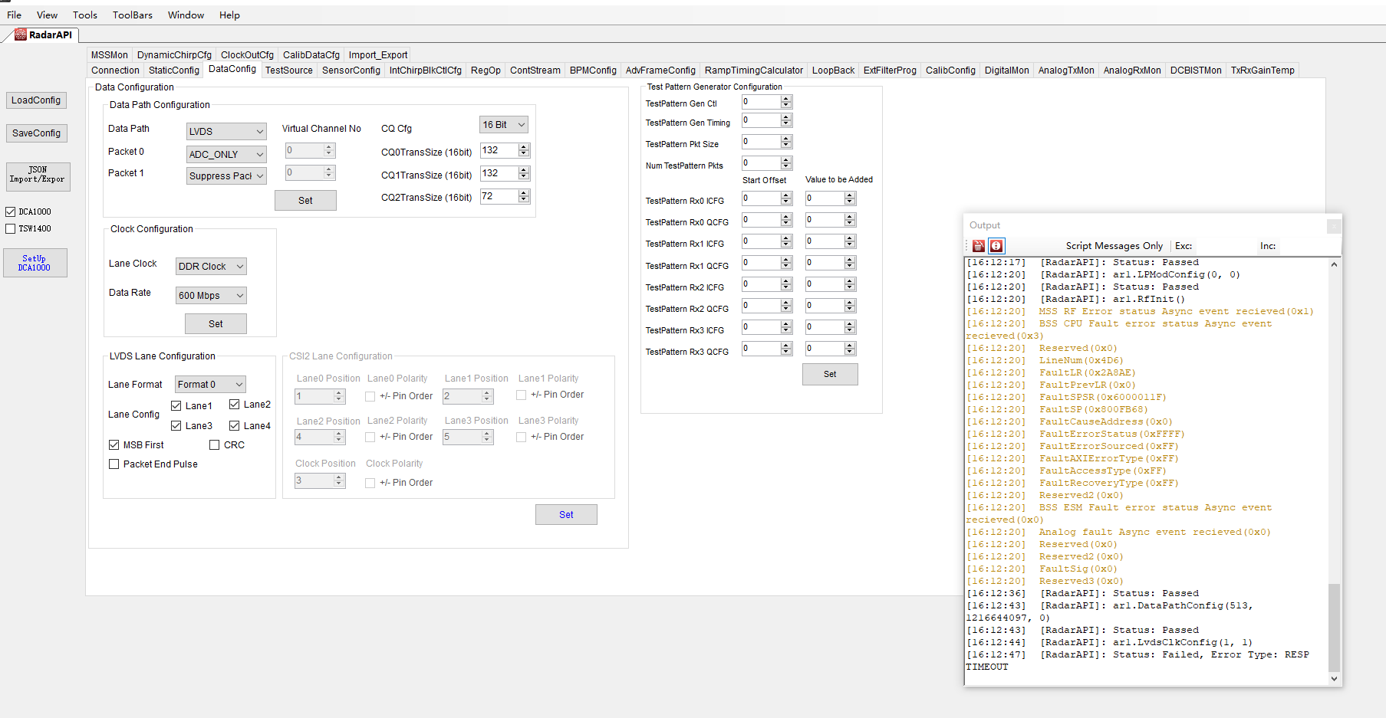Open the Tools menu
The width and height of the screenshot is (1386, 718).
(x=84, y=15)
